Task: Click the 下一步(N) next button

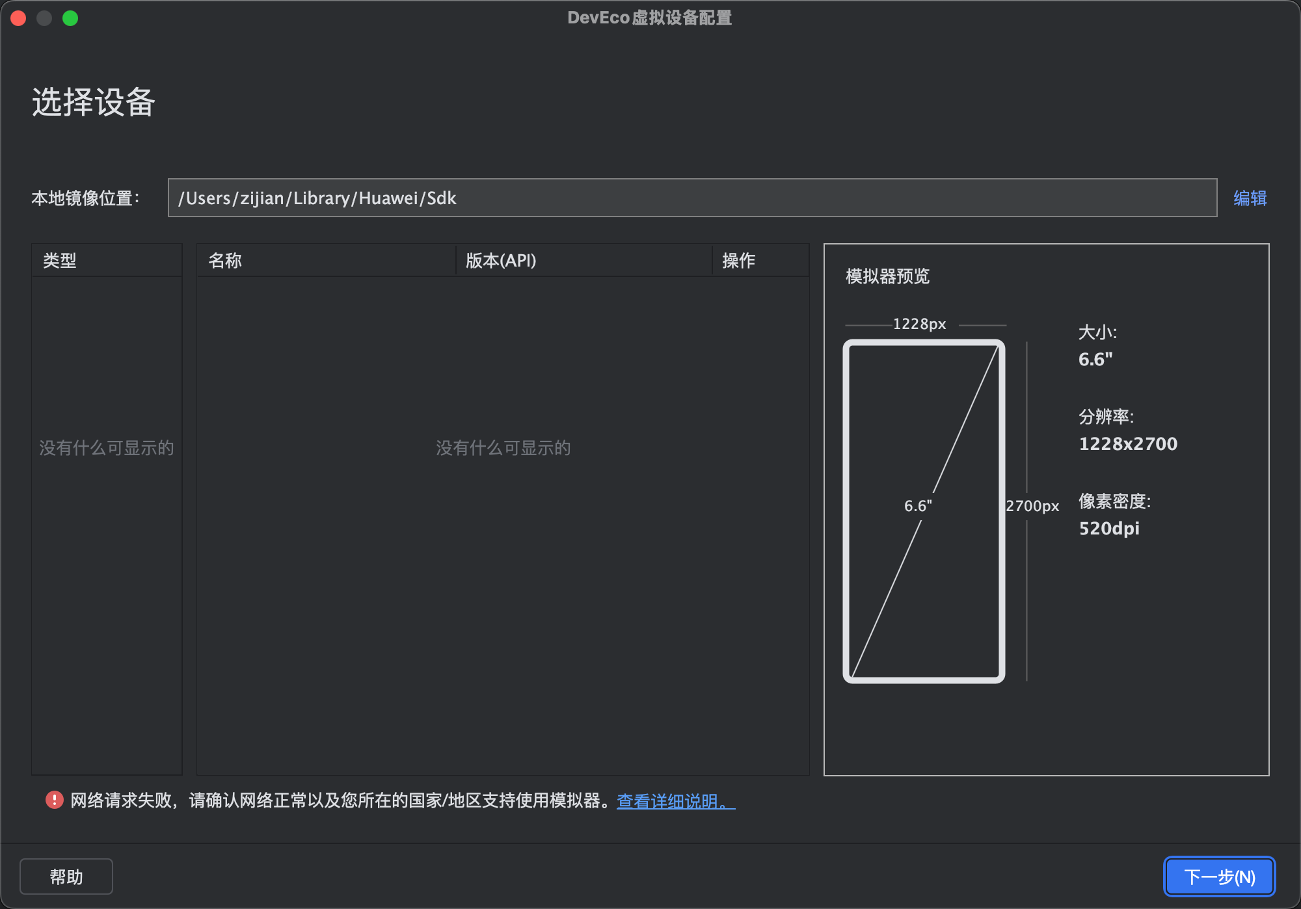Action: [x=1218, y=876]
